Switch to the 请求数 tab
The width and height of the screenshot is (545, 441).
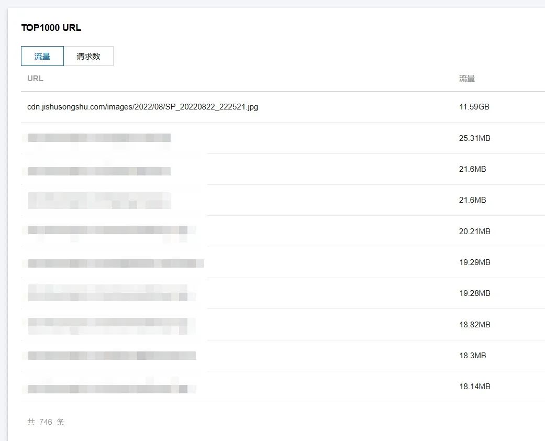coord(88,56)
